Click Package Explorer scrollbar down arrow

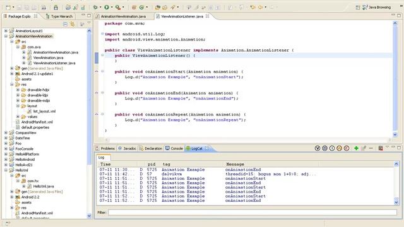click(x=89, y=216)
